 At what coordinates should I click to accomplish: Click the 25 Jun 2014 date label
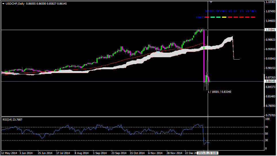coord(45,153)
